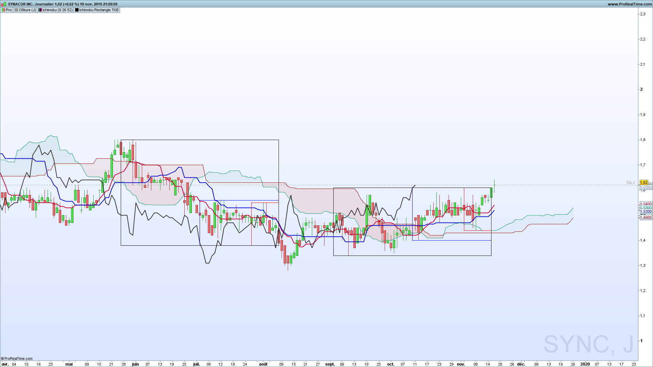Viewport: 653px width, 367px height.
Task: Click the 1,7 price scale label
Action: pyautogui.click(x=642, y=165)
